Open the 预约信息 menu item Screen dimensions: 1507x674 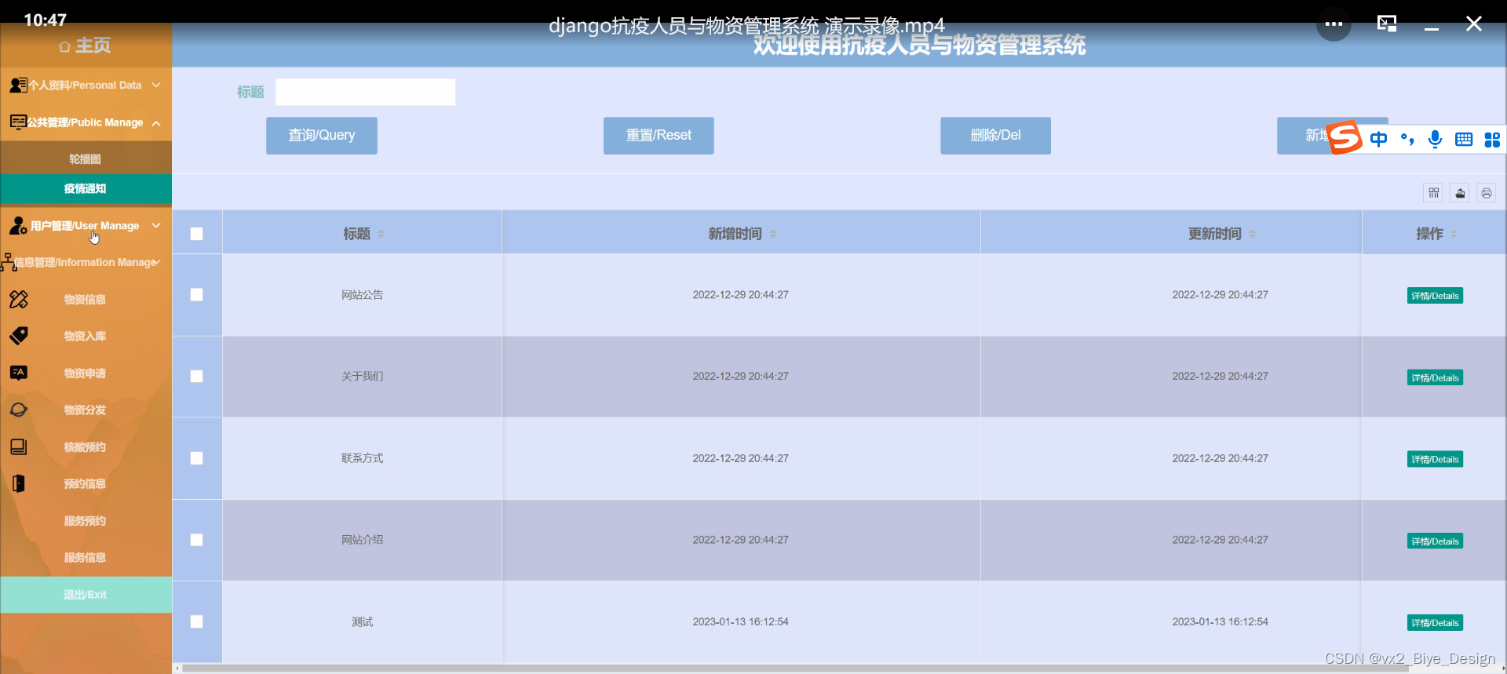click(x=85, y=483)
